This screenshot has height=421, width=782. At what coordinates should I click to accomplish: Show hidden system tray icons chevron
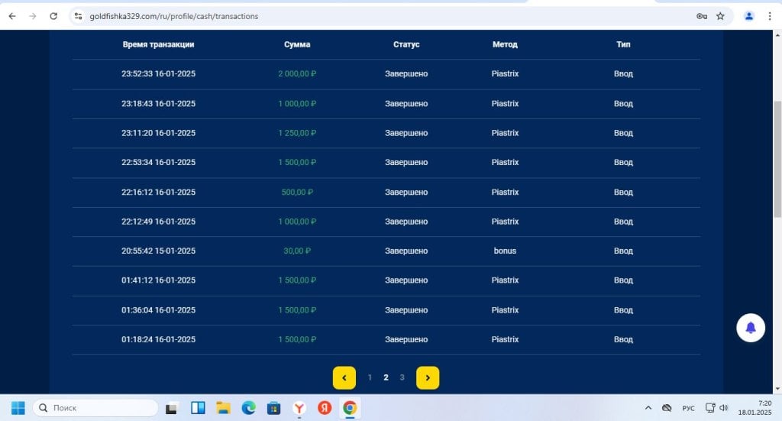pyautogui.click(x=648, y=408)
